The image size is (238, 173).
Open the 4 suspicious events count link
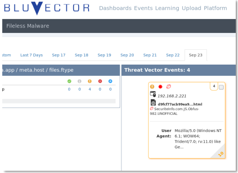90,89
